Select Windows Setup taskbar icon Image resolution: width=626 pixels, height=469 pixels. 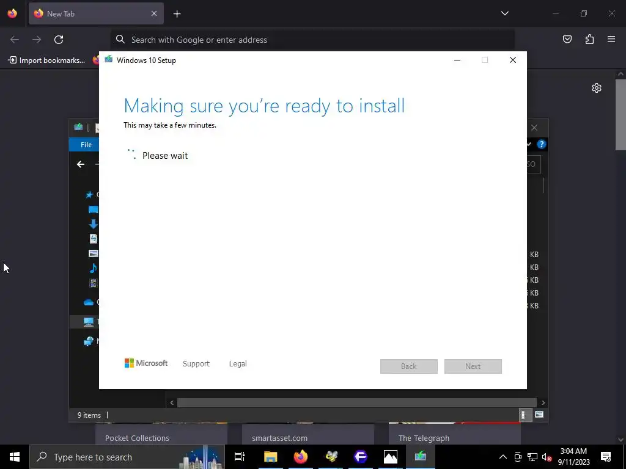(x=421, y=457)
